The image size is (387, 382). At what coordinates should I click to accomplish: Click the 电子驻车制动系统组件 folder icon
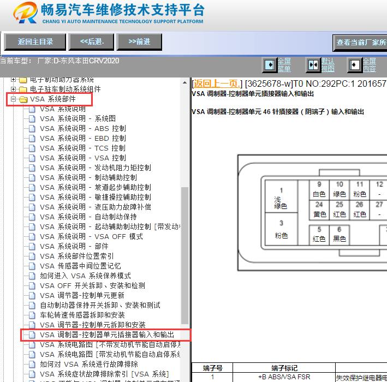coord(23,89)
